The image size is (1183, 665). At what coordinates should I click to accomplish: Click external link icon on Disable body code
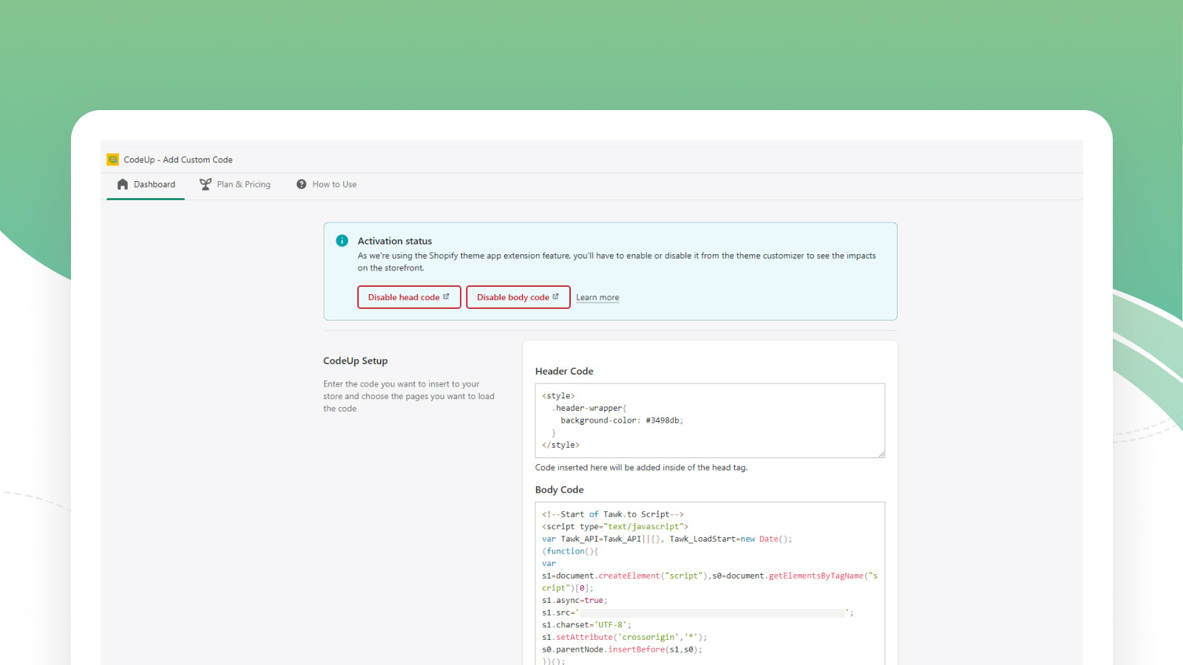[x=555, y=297]
